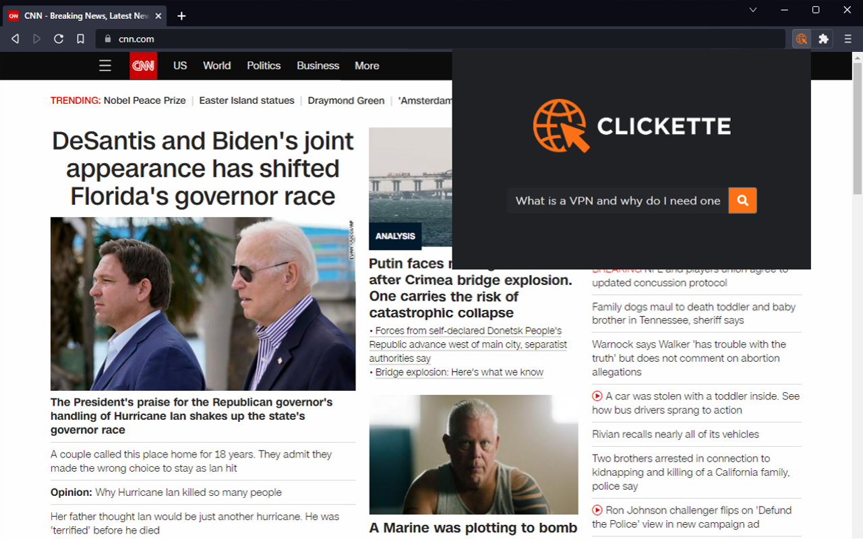Open opinion on why Hurricane Ian killed many
Screen dimensions: 863x539
point(166,493)
